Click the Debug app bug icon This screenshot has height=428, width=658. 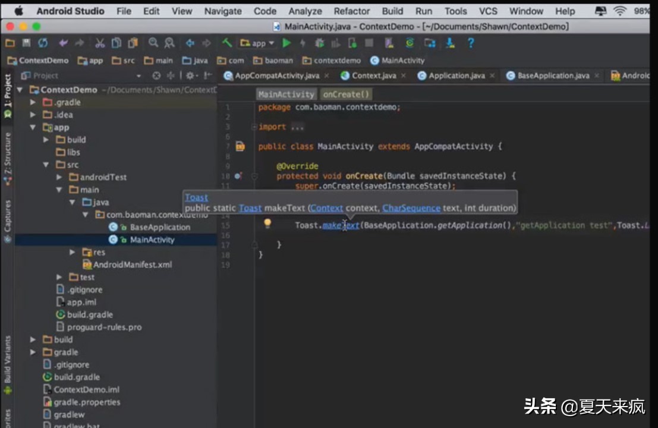click(320, 43)
